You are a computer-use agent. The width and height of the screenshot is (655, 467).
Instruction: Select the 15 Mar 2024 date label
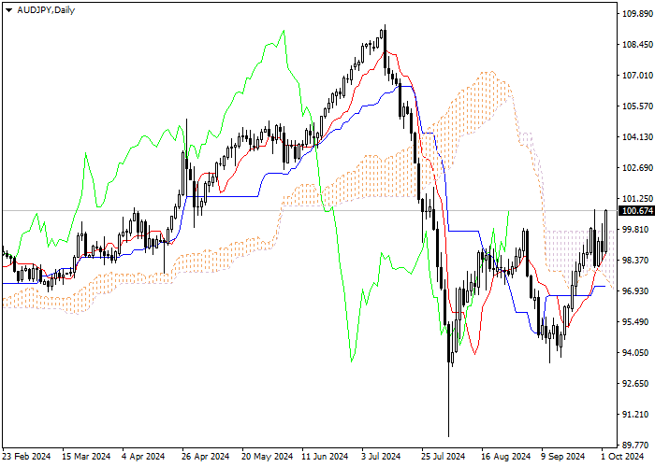(87, 457)
